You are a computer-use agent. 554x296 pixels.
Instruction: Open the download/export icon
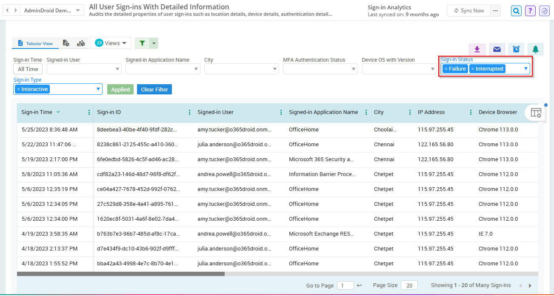click(477, 49)
